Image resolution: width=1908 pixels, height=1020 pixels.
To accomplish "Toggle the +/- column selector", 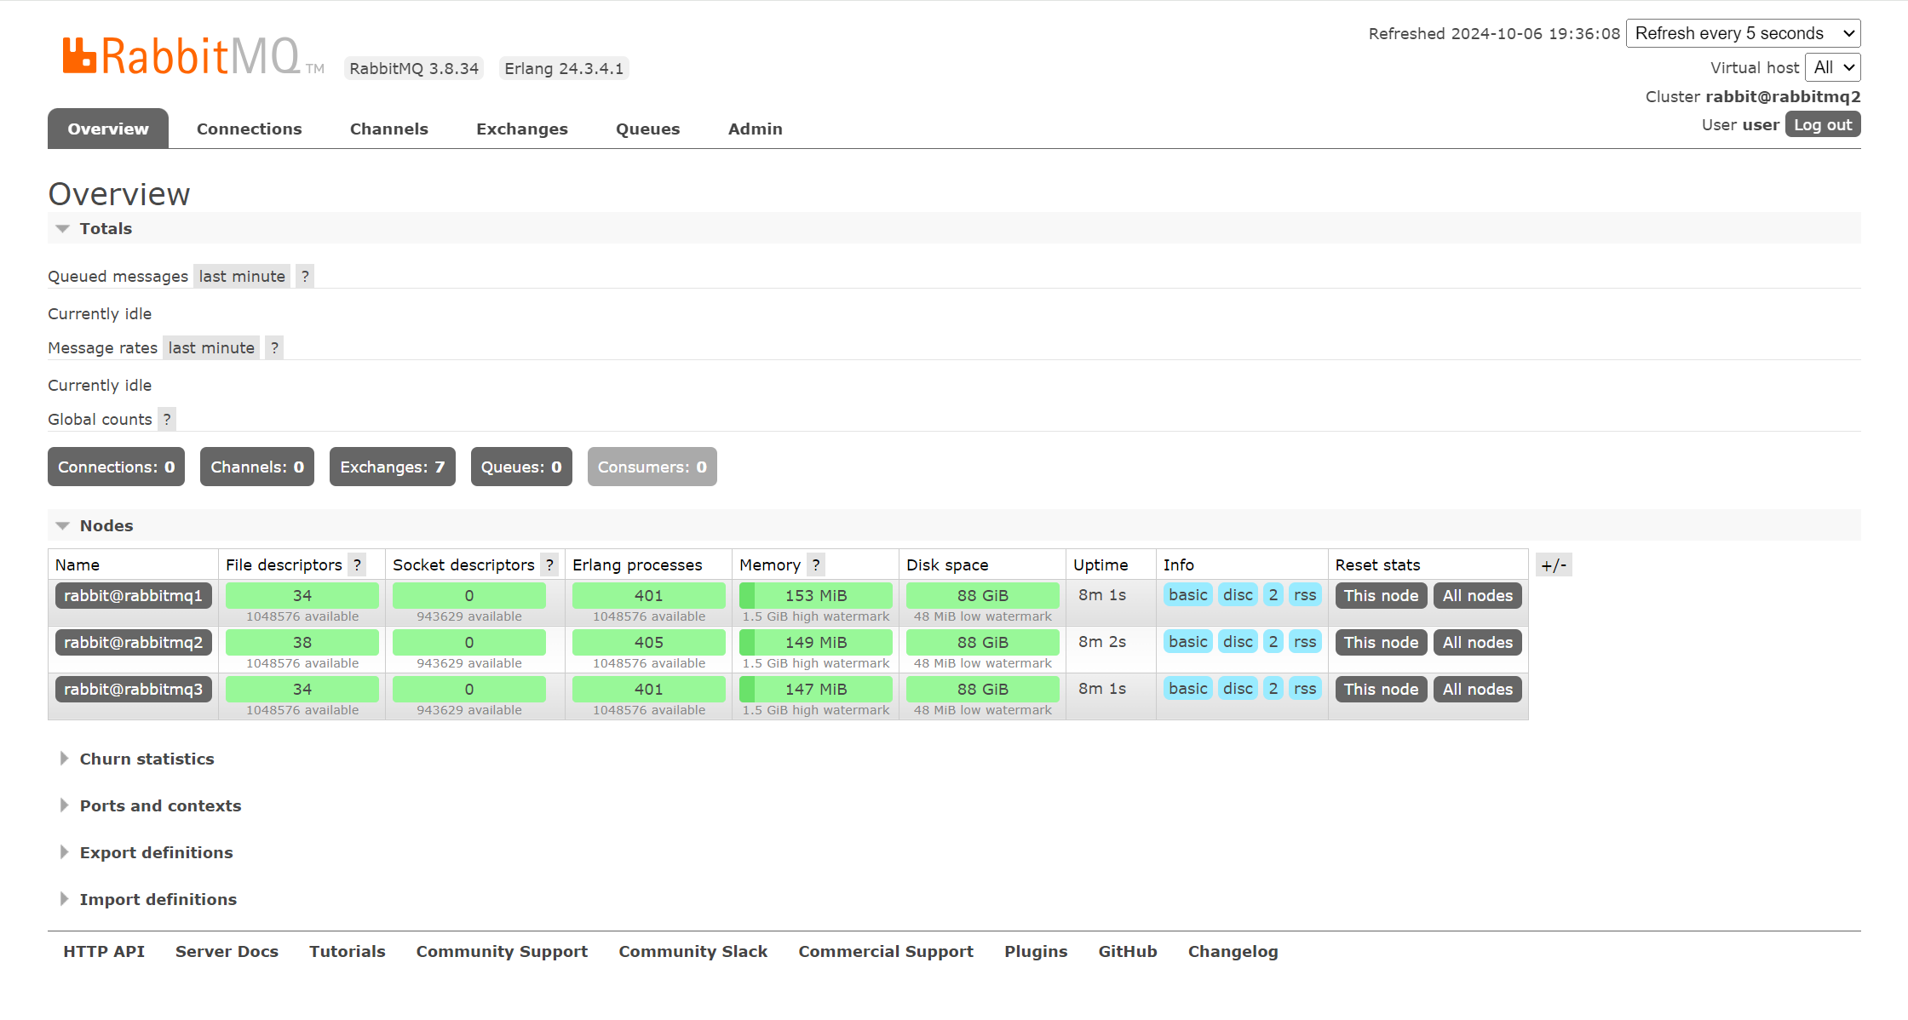I will click(1554, 564).
